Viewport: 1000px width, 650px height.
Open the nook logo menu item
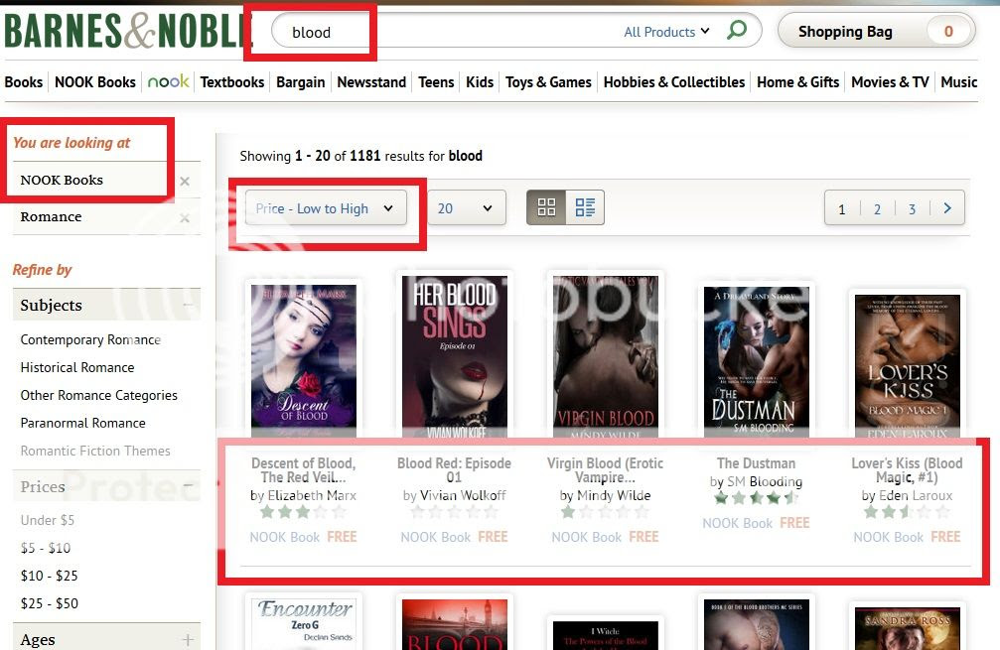click(169, 81)
